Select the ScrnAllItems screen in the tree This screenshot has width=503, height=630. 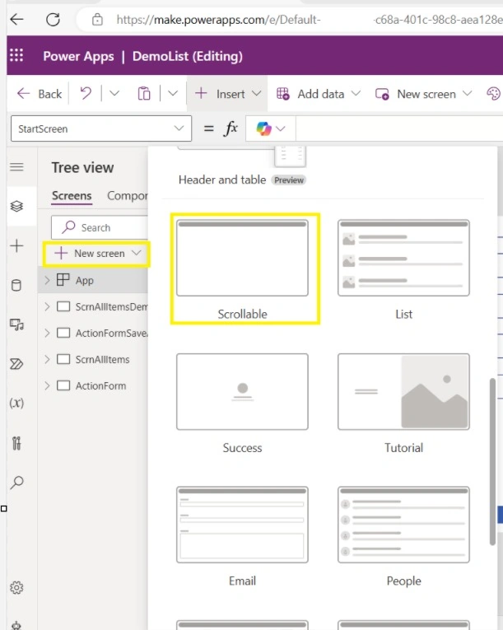click(x=102, y=359)
